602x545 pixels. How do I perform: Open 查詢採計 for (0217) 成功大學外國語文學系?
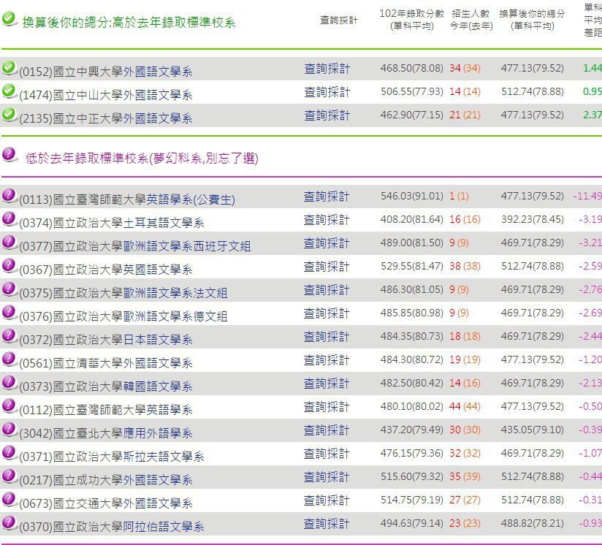[327, 478]
